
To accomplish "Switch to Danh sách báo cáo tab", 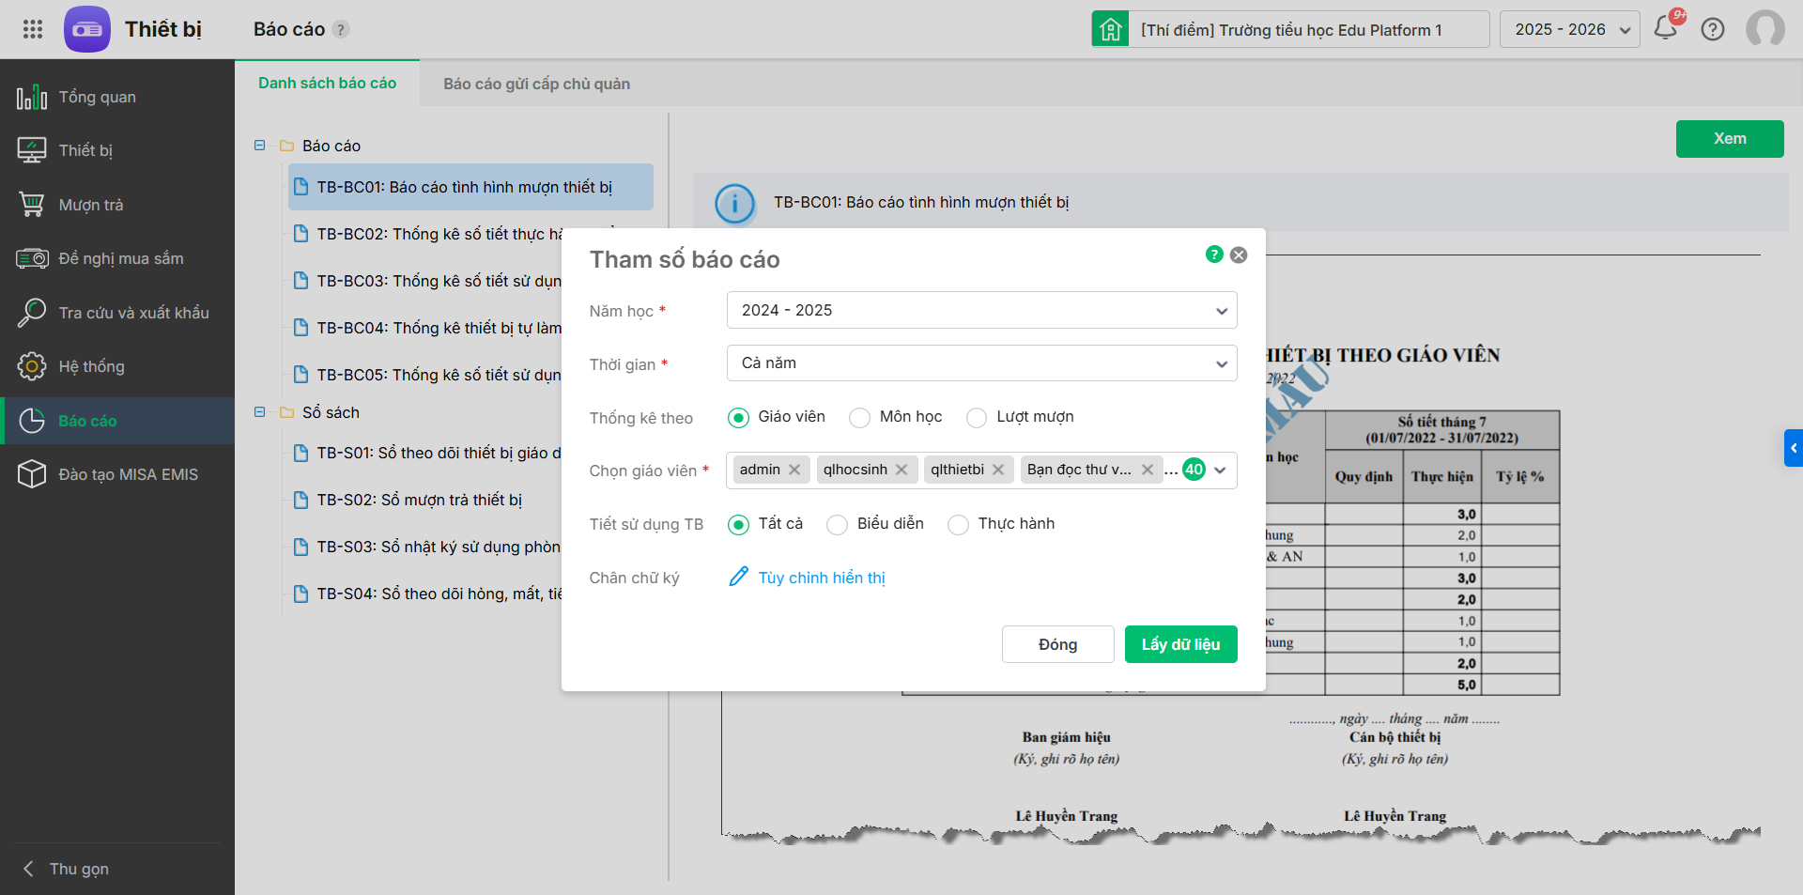I will (x=327, y=84).
